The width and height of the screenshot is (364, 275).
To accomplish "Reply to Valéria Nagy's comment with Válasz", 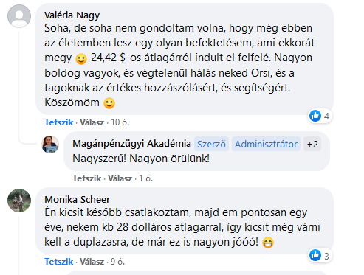I will click(x=92, y=122).
